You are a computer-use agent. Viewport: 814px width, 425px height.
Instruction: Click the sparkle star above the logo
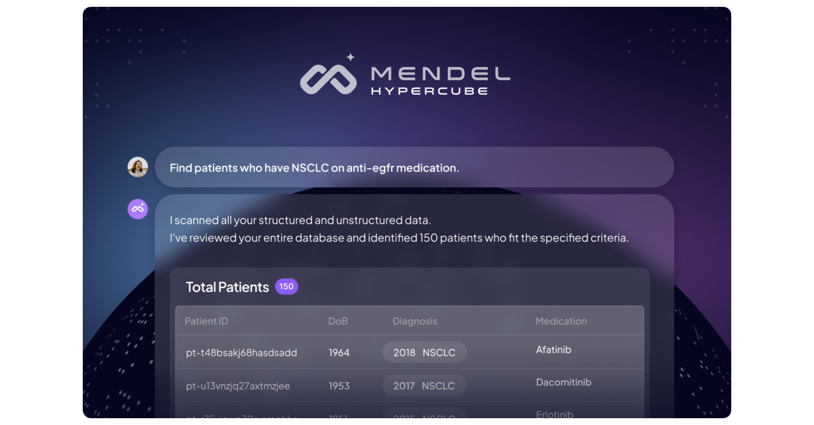349,58
